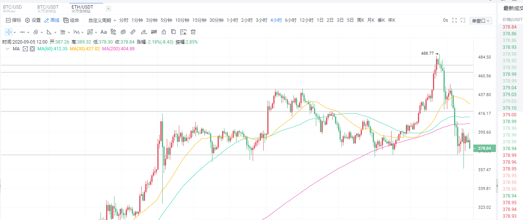Toggle the 画线 drawing toolbar
The image size is (523, 220).
pos(52,20)
